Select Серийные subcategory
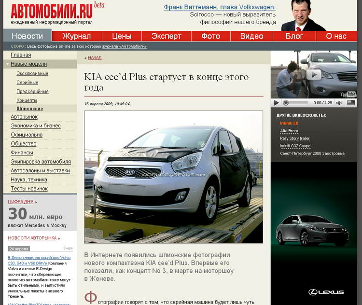This screenshot has width=362, height=305. pyautogui.click(x=27, y=83)
